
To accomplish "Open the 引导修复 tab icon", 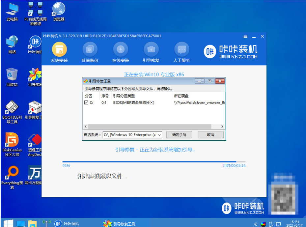I will pos(151,49).
